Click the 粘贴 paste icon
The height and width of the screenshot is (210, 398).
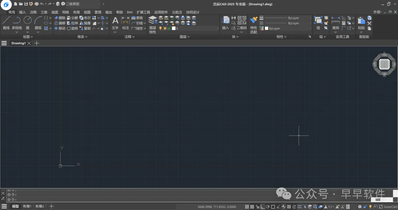tap(361, 23)
